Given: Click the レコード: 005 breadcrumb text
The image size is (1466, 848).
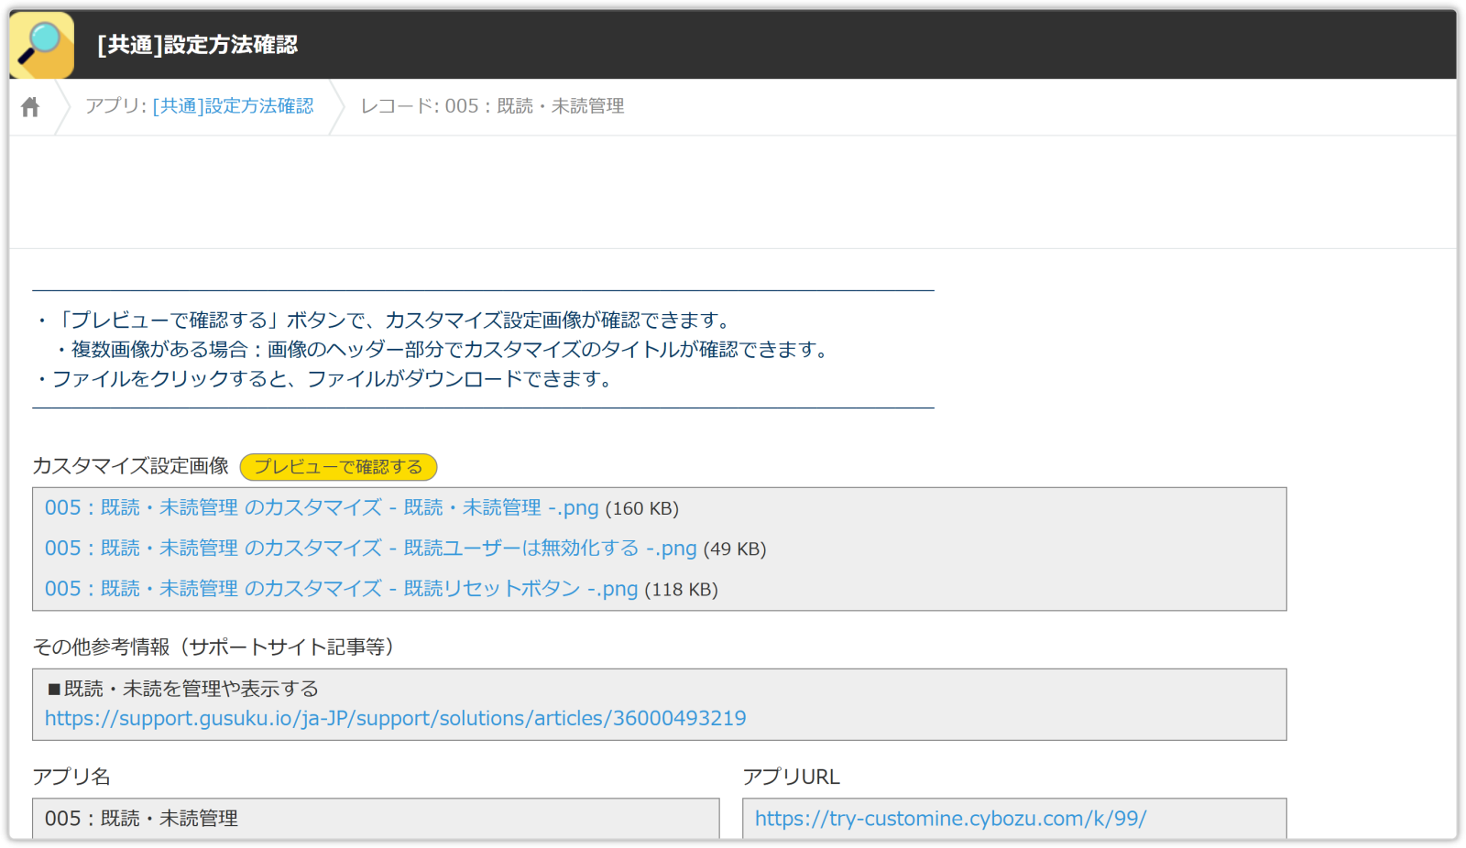Looking at the screenshot, I should coord(492,106).
